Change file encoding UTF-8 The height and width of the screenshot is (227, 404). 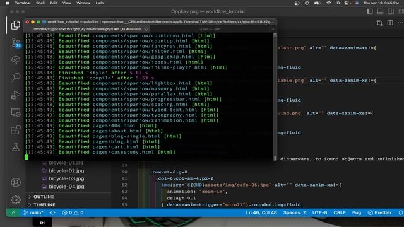pyautogui.click(x=320, y=213)
